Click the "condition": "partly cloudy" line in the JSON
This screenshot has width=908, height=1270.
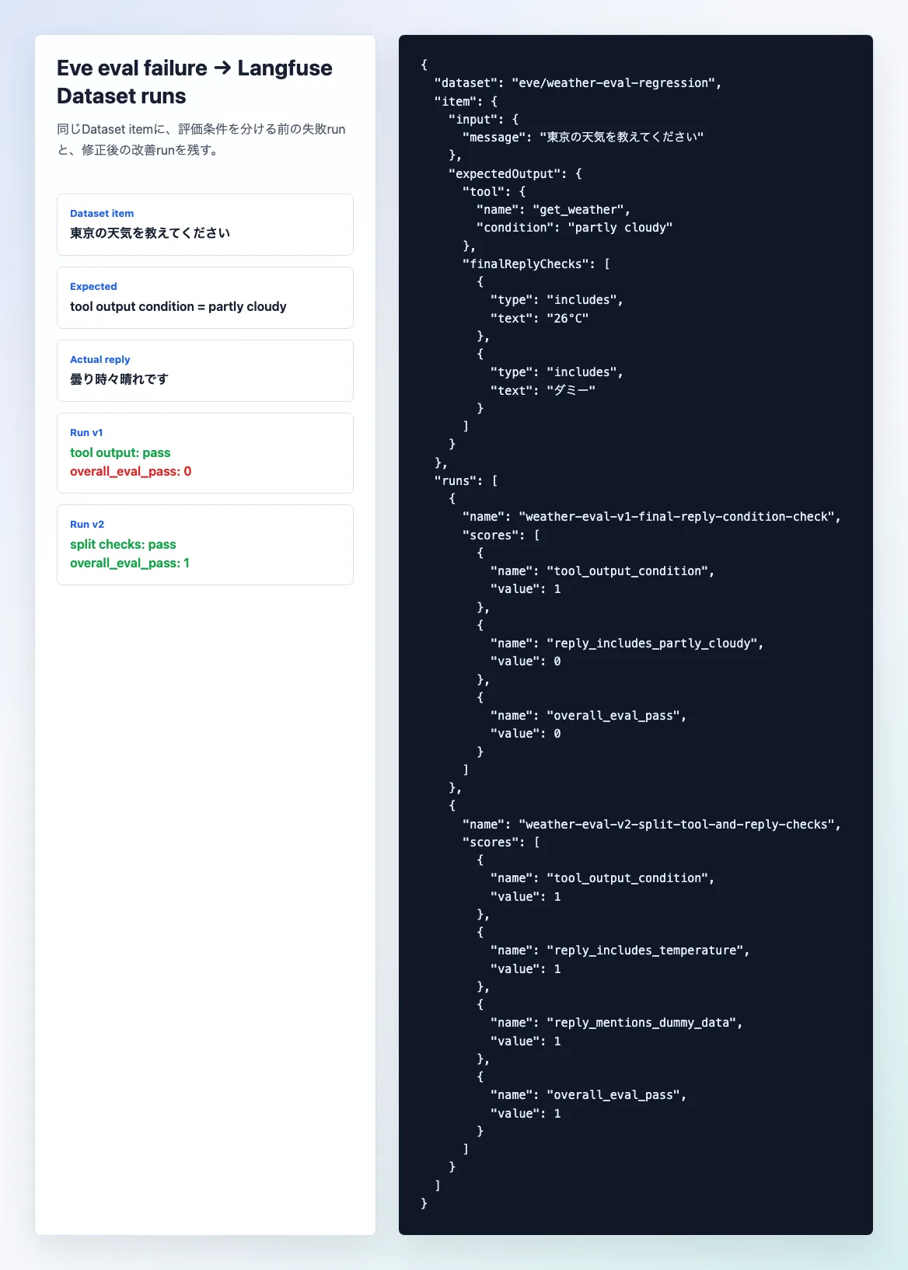click(574, 228)
